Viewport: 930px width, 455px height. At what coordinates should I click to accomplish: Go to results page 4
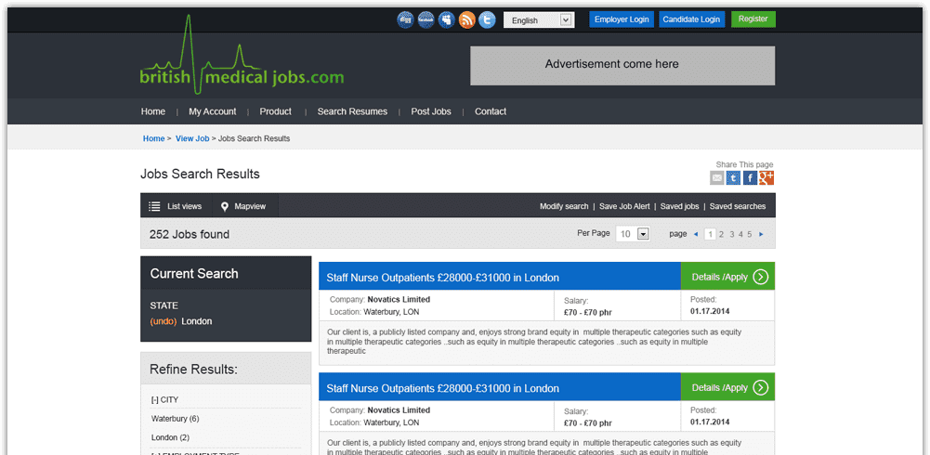[x=740, y=234]
